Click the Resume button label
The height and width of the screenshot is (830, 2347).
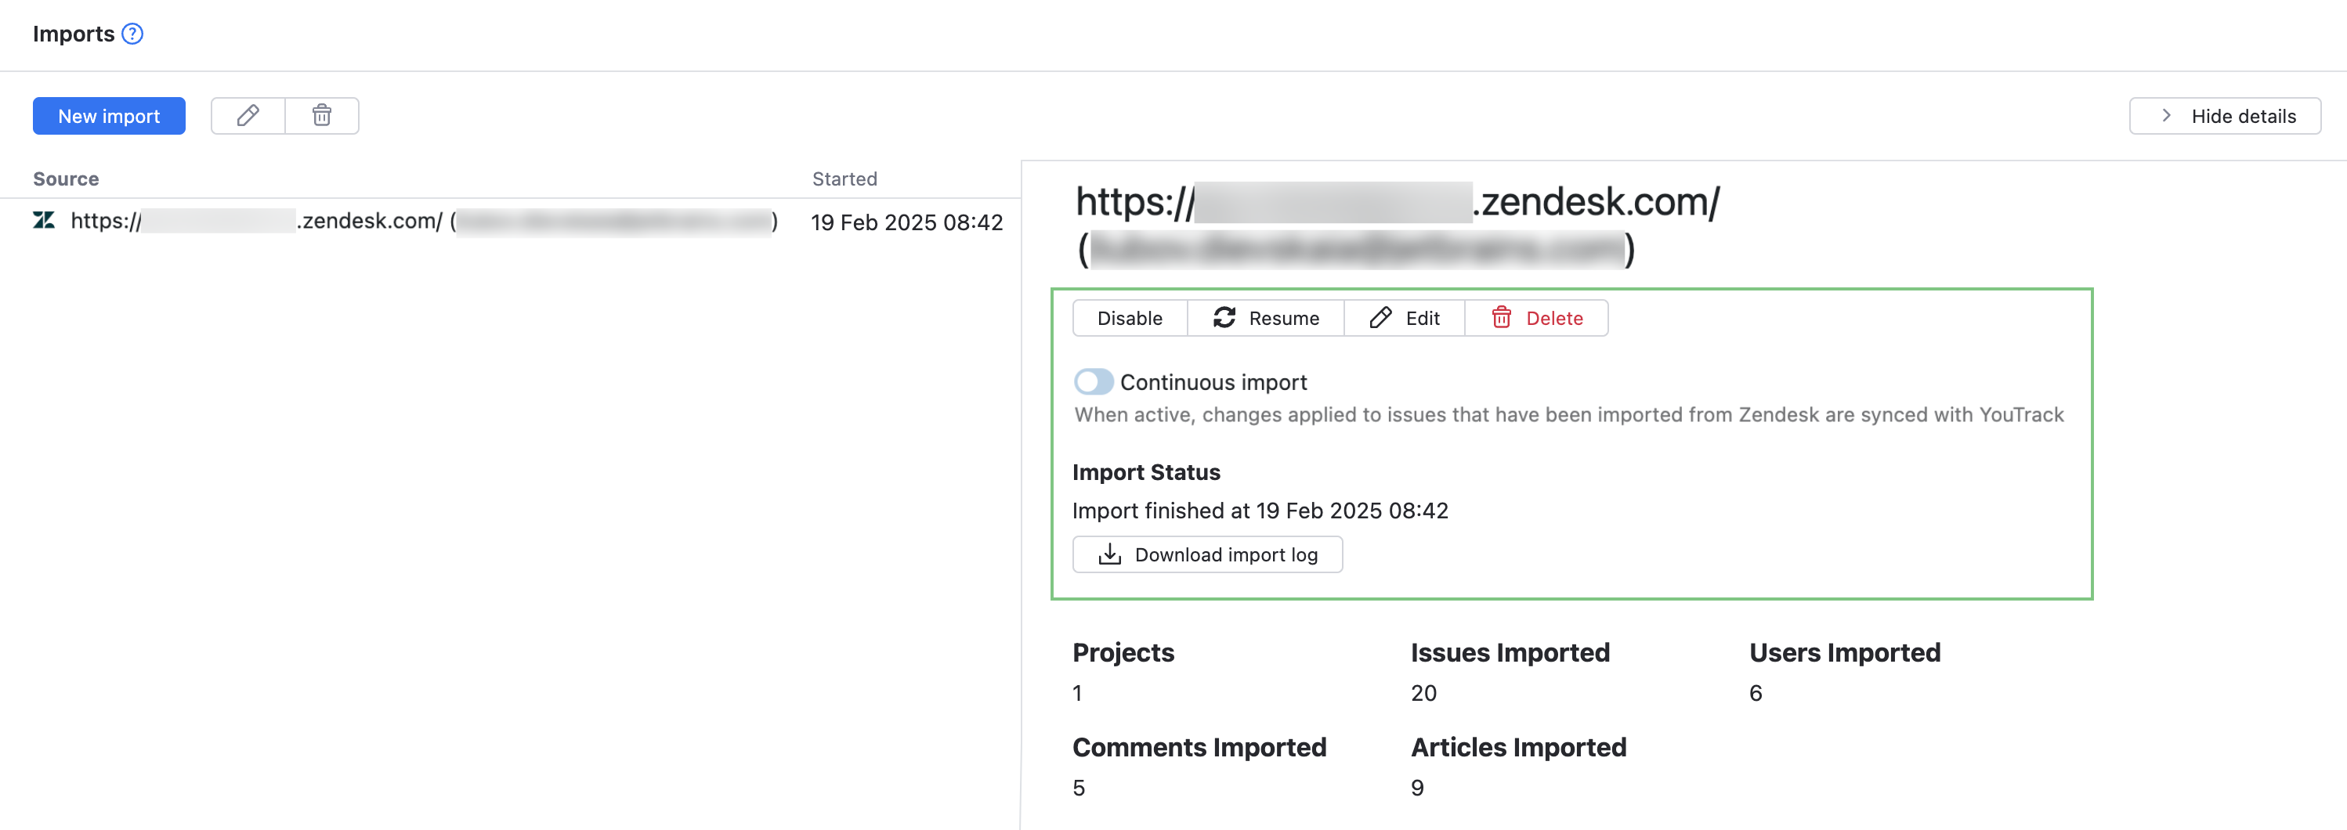1283,319
